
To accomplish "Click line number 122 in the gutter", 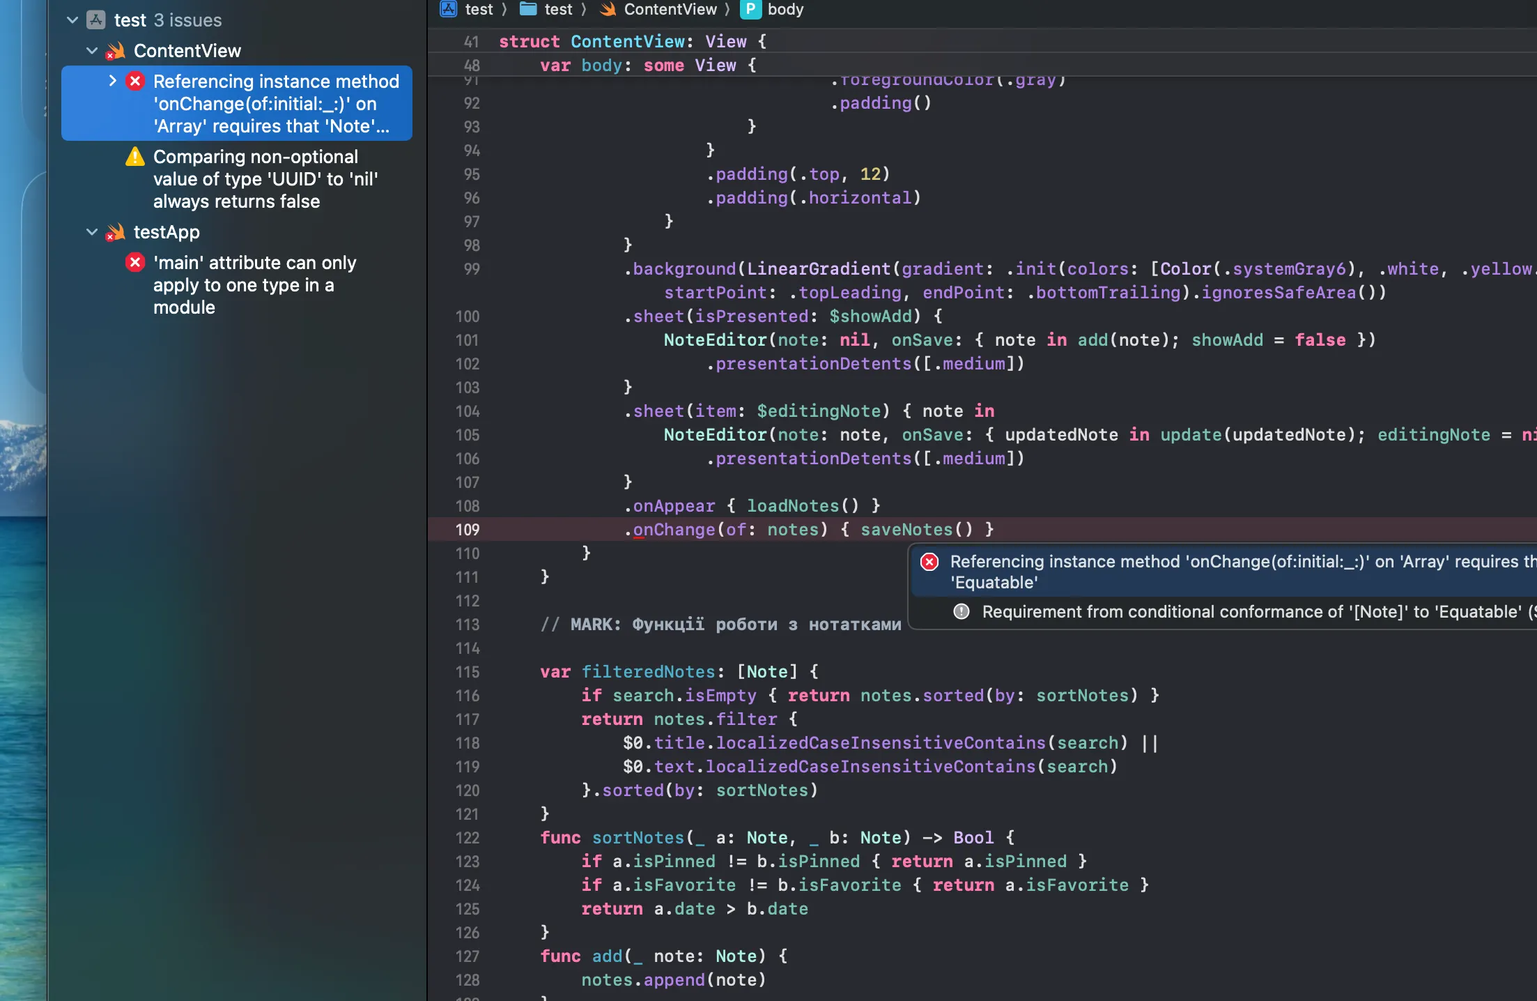I will click(x=468, y=838).
